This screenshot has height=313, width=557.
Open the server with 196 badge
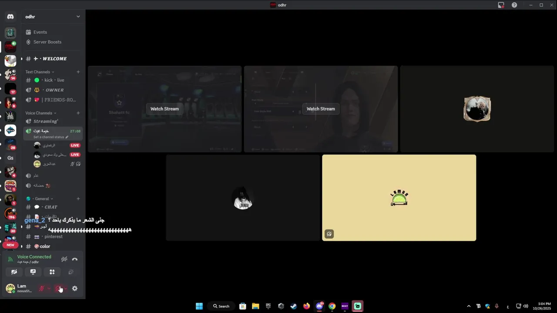pyautogui.click(x=10, y=213)
